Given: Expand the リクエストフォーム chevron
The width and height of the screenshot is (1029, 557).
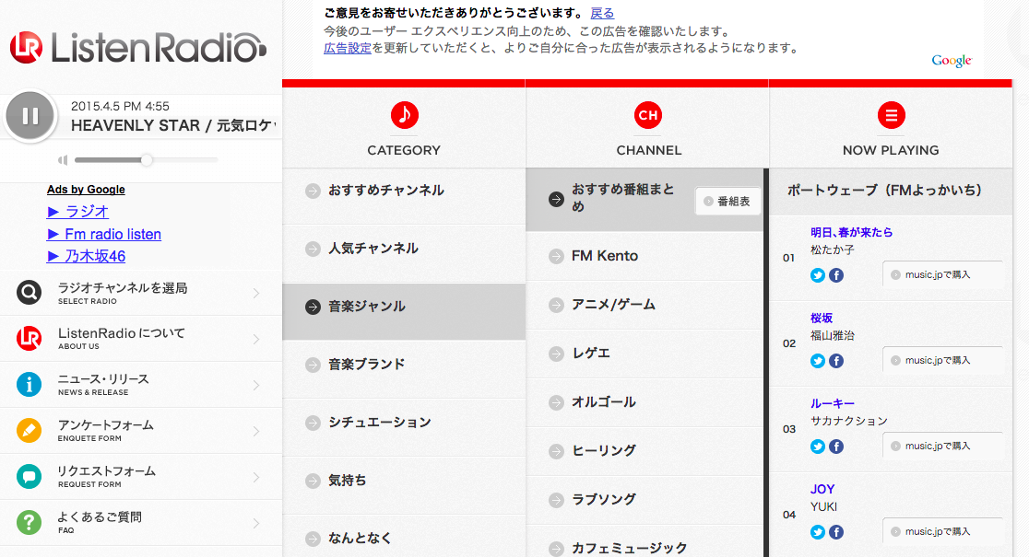Looking at the screenshot, I should [x=256, y=478].
